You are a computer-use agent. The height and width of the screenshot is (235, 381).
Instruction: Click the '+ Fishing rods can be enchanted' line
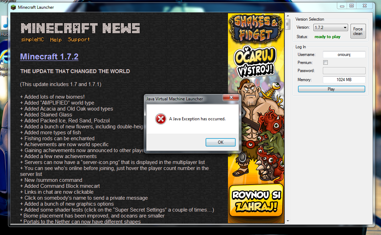tap(57, 138)
